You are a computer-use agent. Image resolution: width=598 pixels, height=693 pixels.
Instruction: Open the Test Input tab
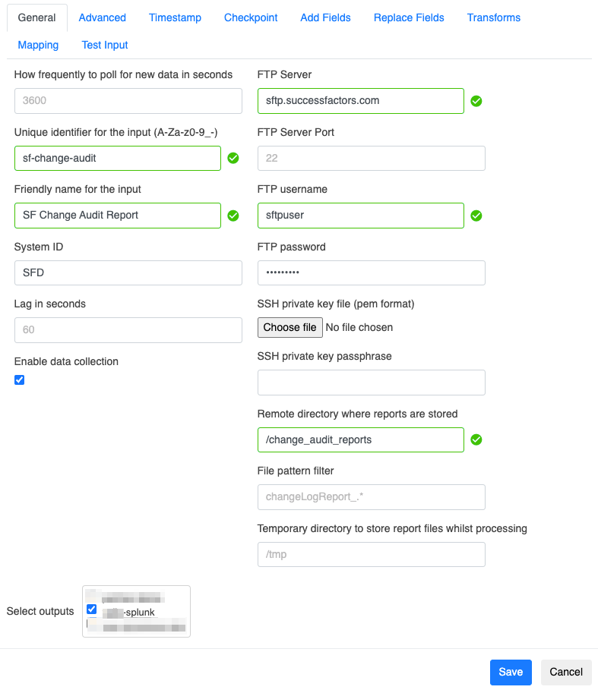pos(104,45)
